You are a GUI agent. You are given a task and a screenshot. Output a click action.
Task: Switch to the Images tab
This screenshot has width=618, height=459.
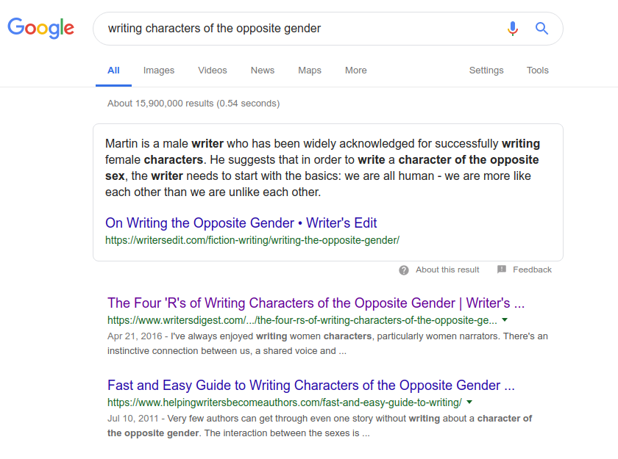click(159, 71)
